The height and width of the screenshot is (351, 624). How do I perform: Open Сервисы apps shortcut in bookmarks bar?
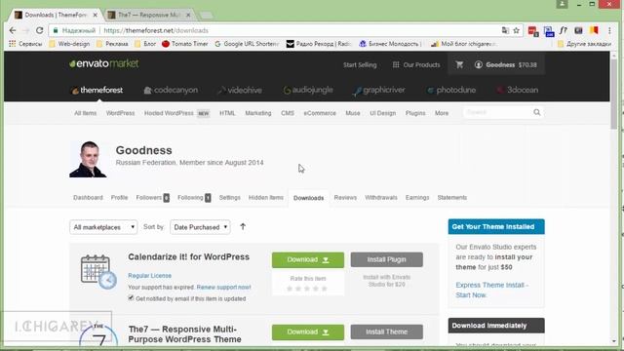(x=25, y=44)
